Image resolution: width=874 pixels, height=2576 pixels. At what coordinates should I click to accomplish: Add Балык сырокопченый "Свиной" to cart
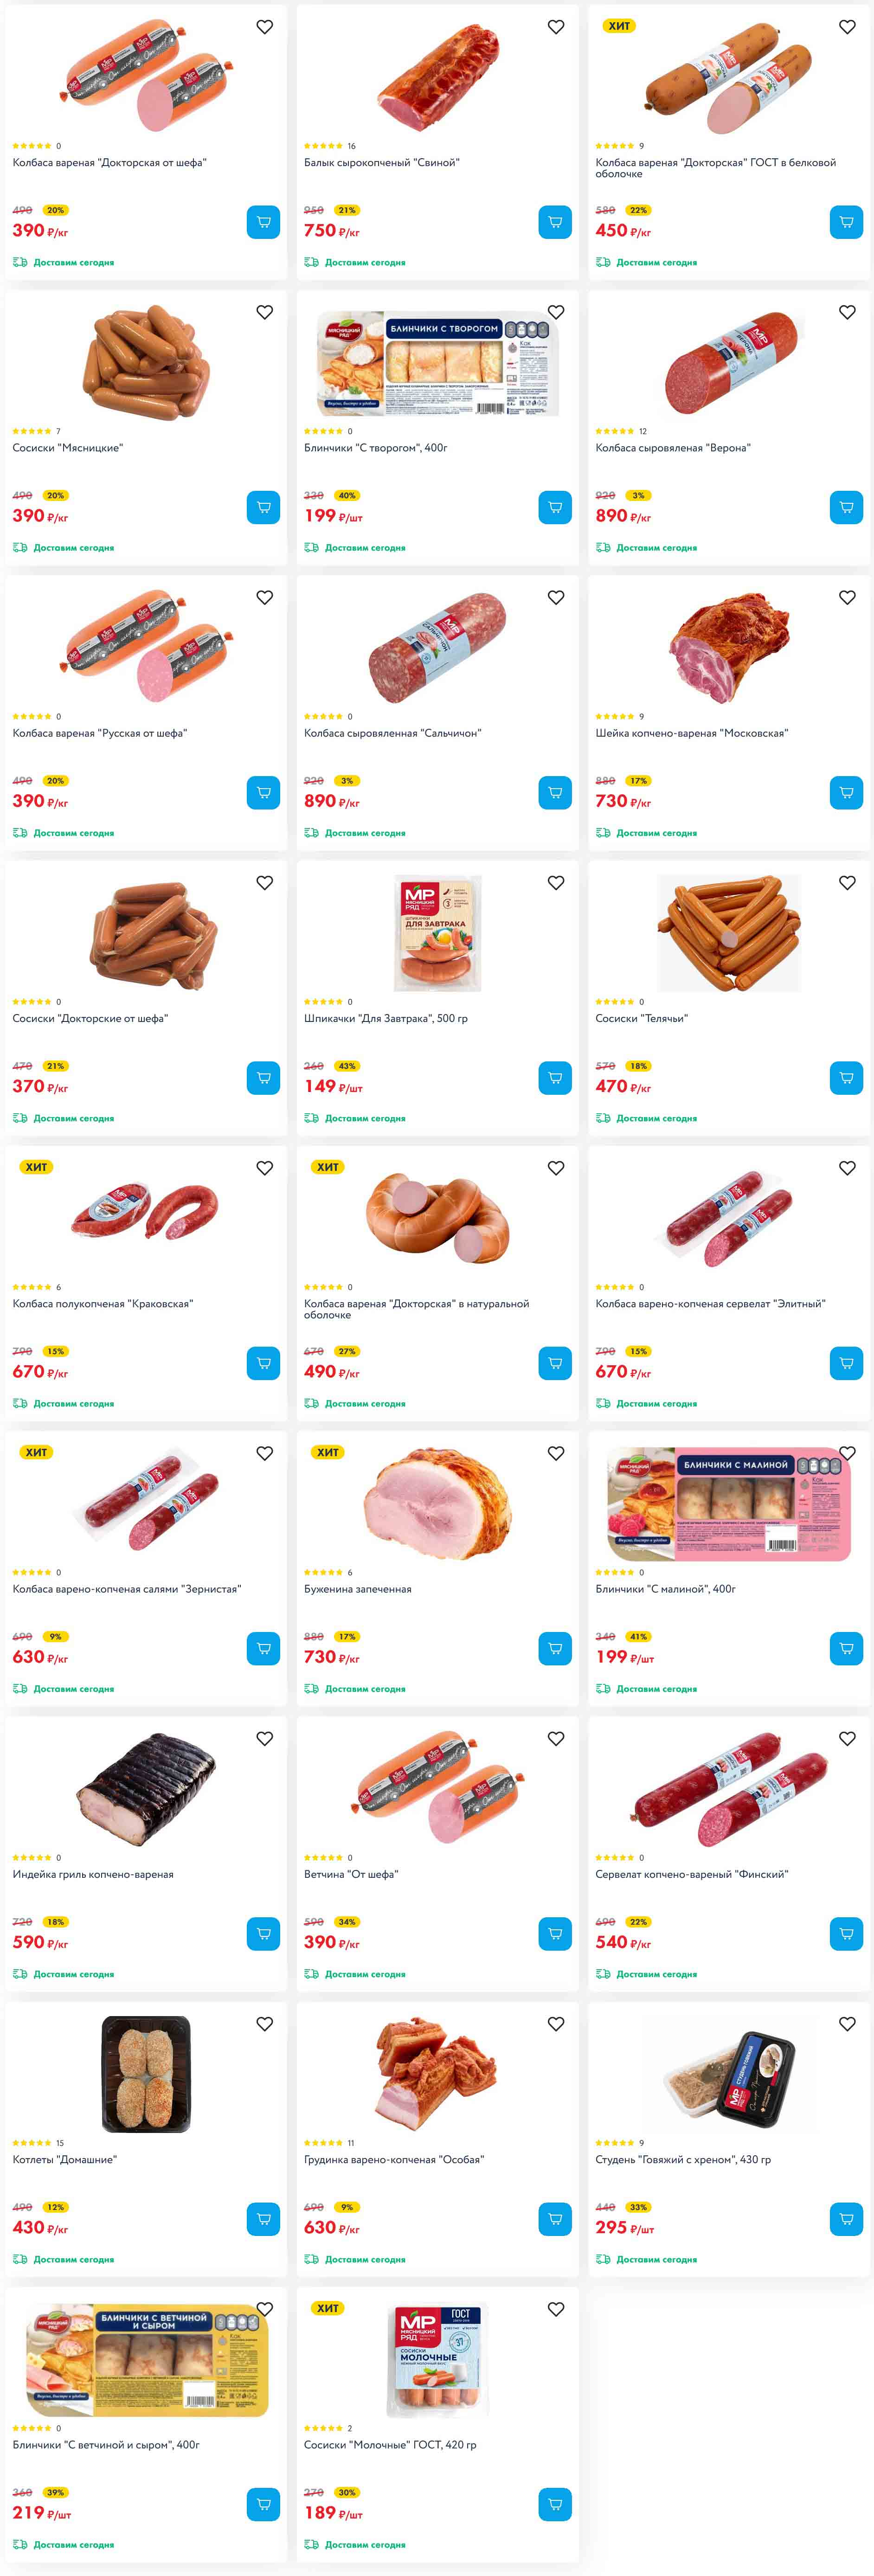(555, 222)
